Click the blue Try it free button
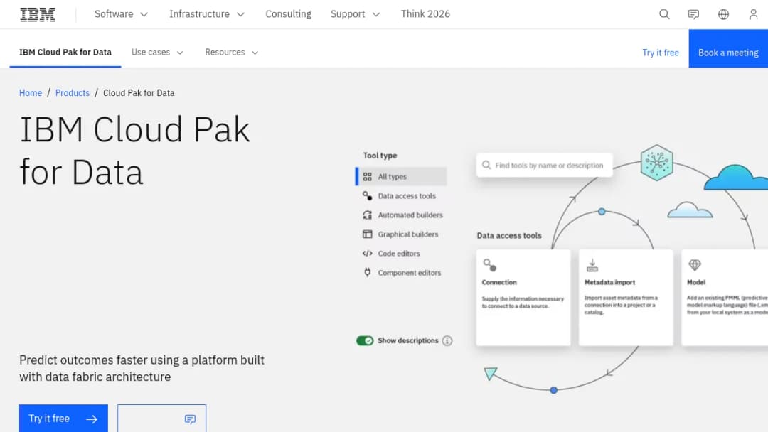The image size is (768, 432). 64,418
